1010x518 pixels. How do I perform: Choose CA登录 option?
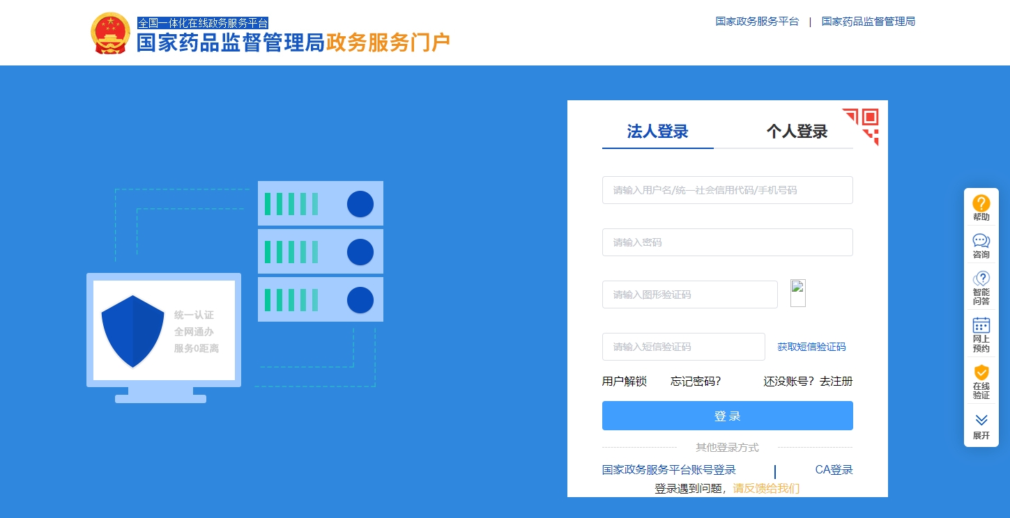[834, 470]
